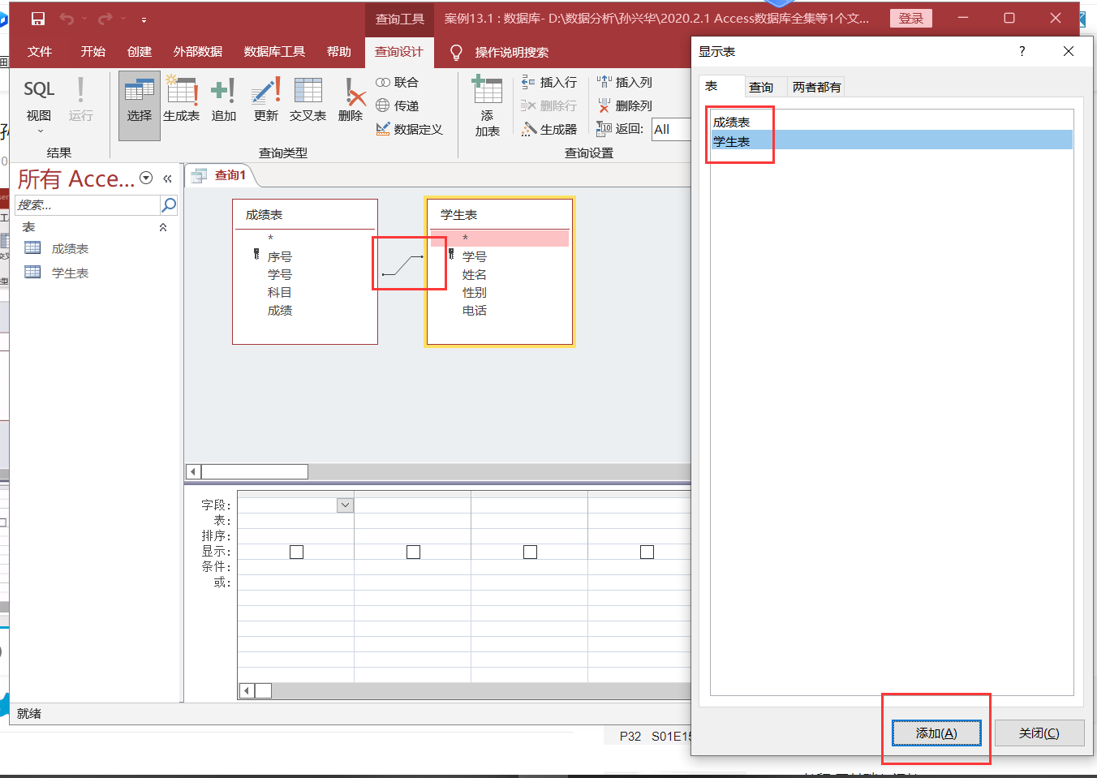The height and width of the screenshot is (778, 1097).
Task: Open the 所有 Access navigation pane menu arrow
Action: coord(146,178)
